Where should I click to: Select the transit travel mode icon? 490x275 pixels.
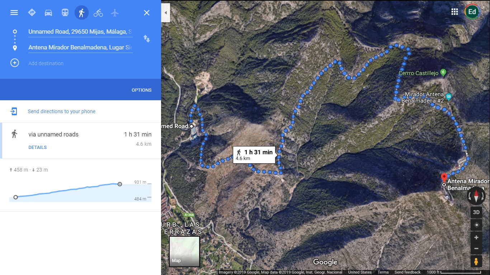(x=65, y=13)
